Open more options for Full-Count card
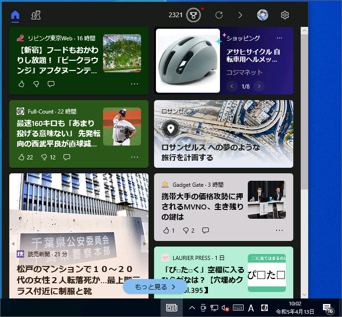This screenshot has width=342, height=317. coord(135,157)
